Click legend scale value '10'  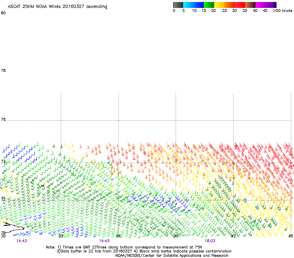(194, 11)
